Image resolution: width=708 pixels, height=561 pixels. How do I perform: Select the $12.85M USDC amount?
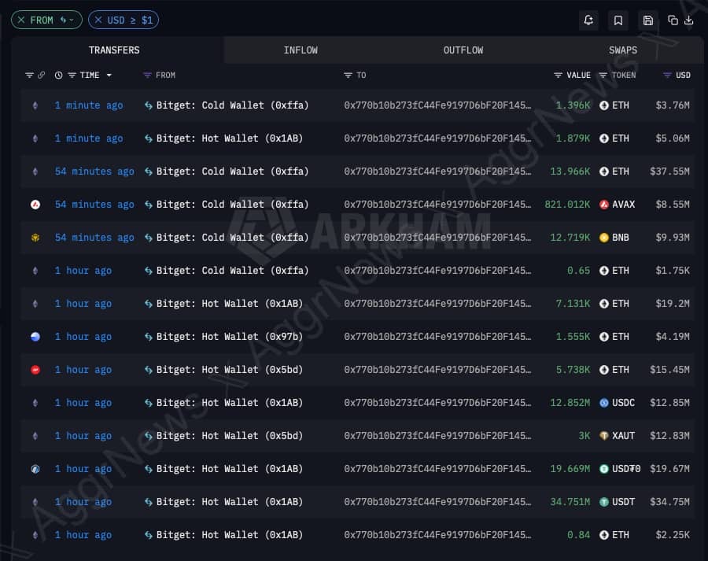tap(669, 403)
